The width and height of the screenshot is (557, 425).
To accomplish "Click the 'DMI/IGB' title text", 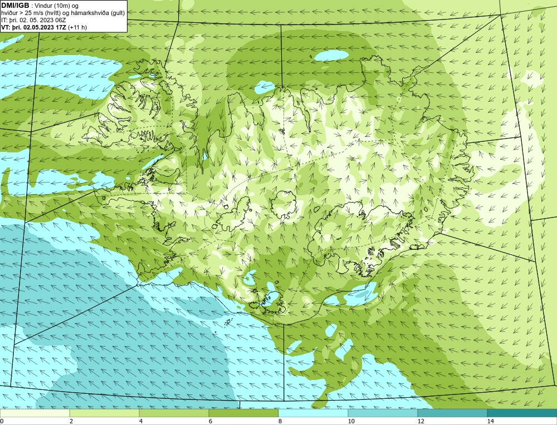I will [16, 6].
